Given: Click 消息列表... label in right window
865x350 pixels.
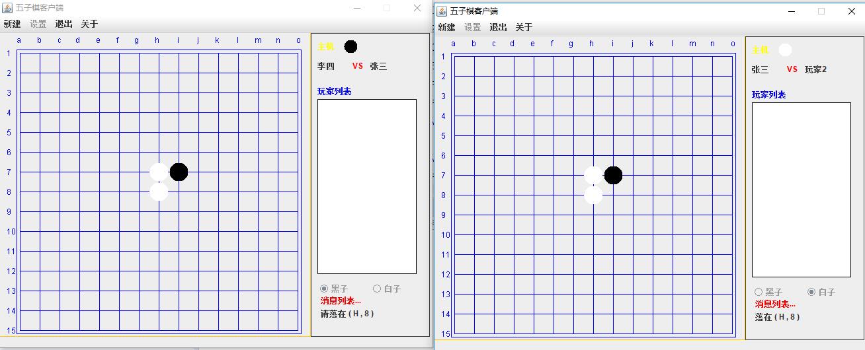Looking at the screenshot, I should pos(775,304).
